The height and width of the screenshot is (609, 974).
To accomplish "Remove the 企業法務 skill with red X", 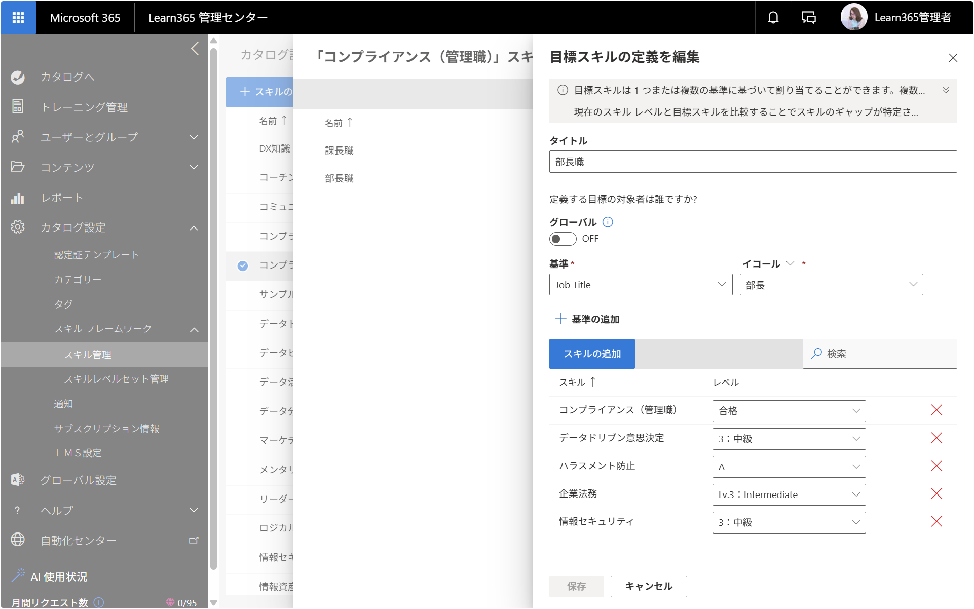I will [x=936, y=494].
